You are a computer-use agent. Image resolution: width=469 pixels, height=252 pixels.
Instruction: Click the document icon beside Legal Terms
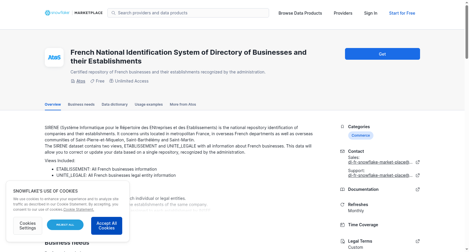pyautogui.click(x=342, y=241)
